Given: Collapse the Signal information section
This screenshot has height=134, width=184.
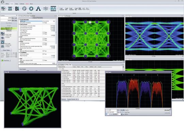Looking at the screenshot, I should [19, 20].
